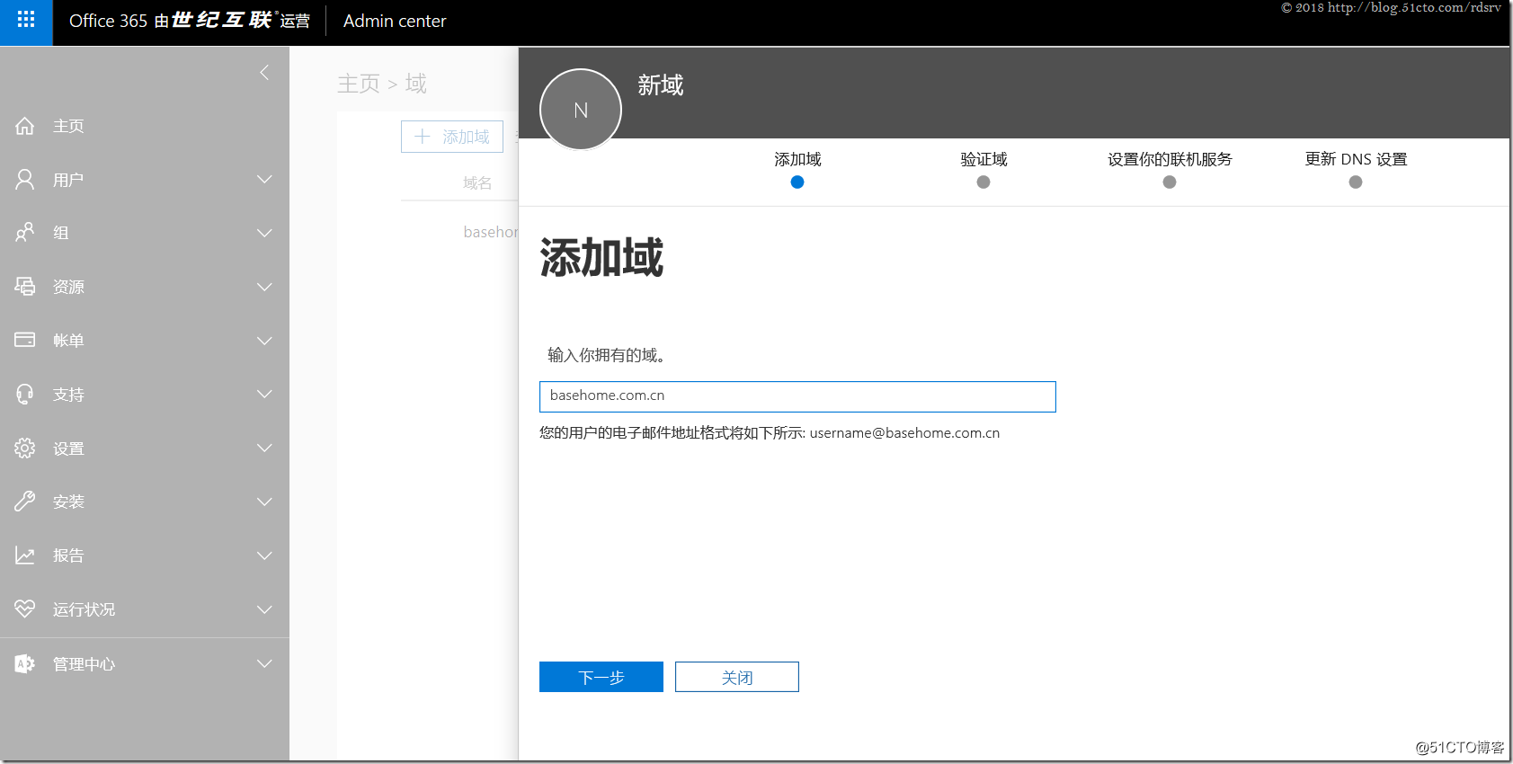Image resolution: width=1513 pixels, height=764 pixels.
Task: Expand the 运行状况 menu chevron
Action: click(x=264, y=609)
